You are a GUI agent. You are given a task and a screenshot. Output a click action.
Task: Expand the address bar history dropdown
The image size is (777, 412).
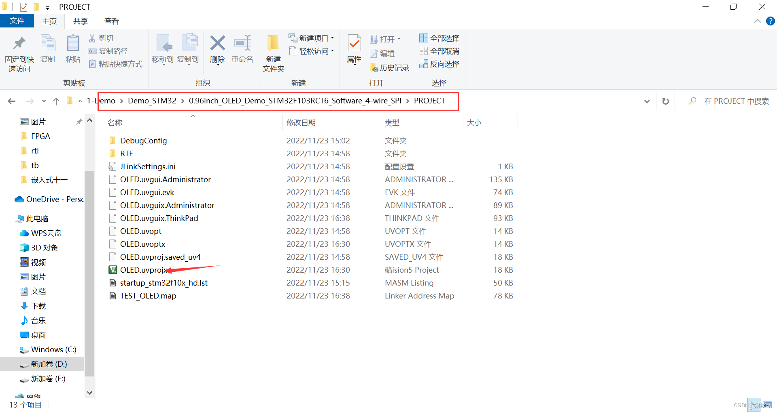[x=647, y=101]
